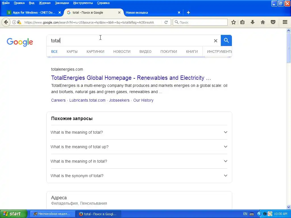Select the НОВОСТИ search filter

click(122, 52)
